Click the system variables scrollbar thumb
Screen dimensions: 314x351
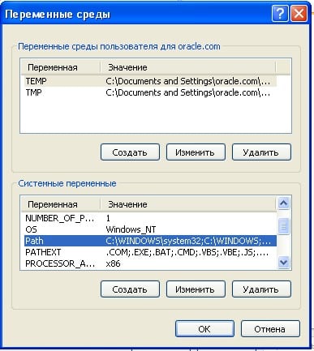coord(283,225)
